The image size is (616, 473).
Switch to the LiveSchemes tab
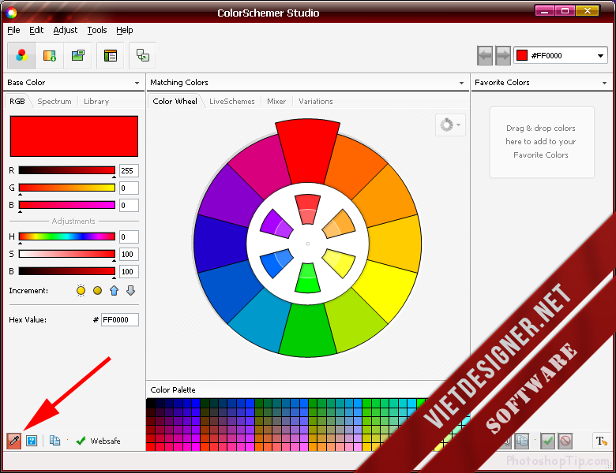(231, 101)
